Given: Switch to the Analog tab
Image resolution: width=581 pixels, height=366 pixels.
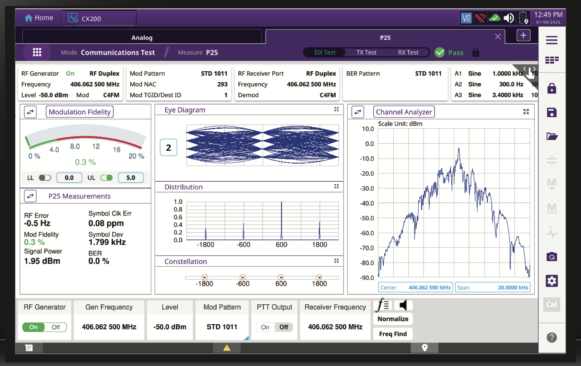Looking at the screenshot, I should pos(142,38).
